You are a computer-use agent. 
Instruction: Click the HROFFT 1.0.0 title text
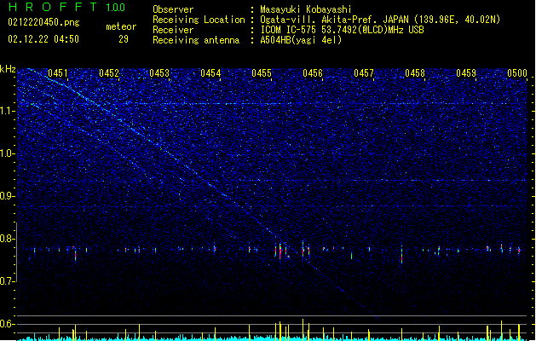tap(66, 7)
